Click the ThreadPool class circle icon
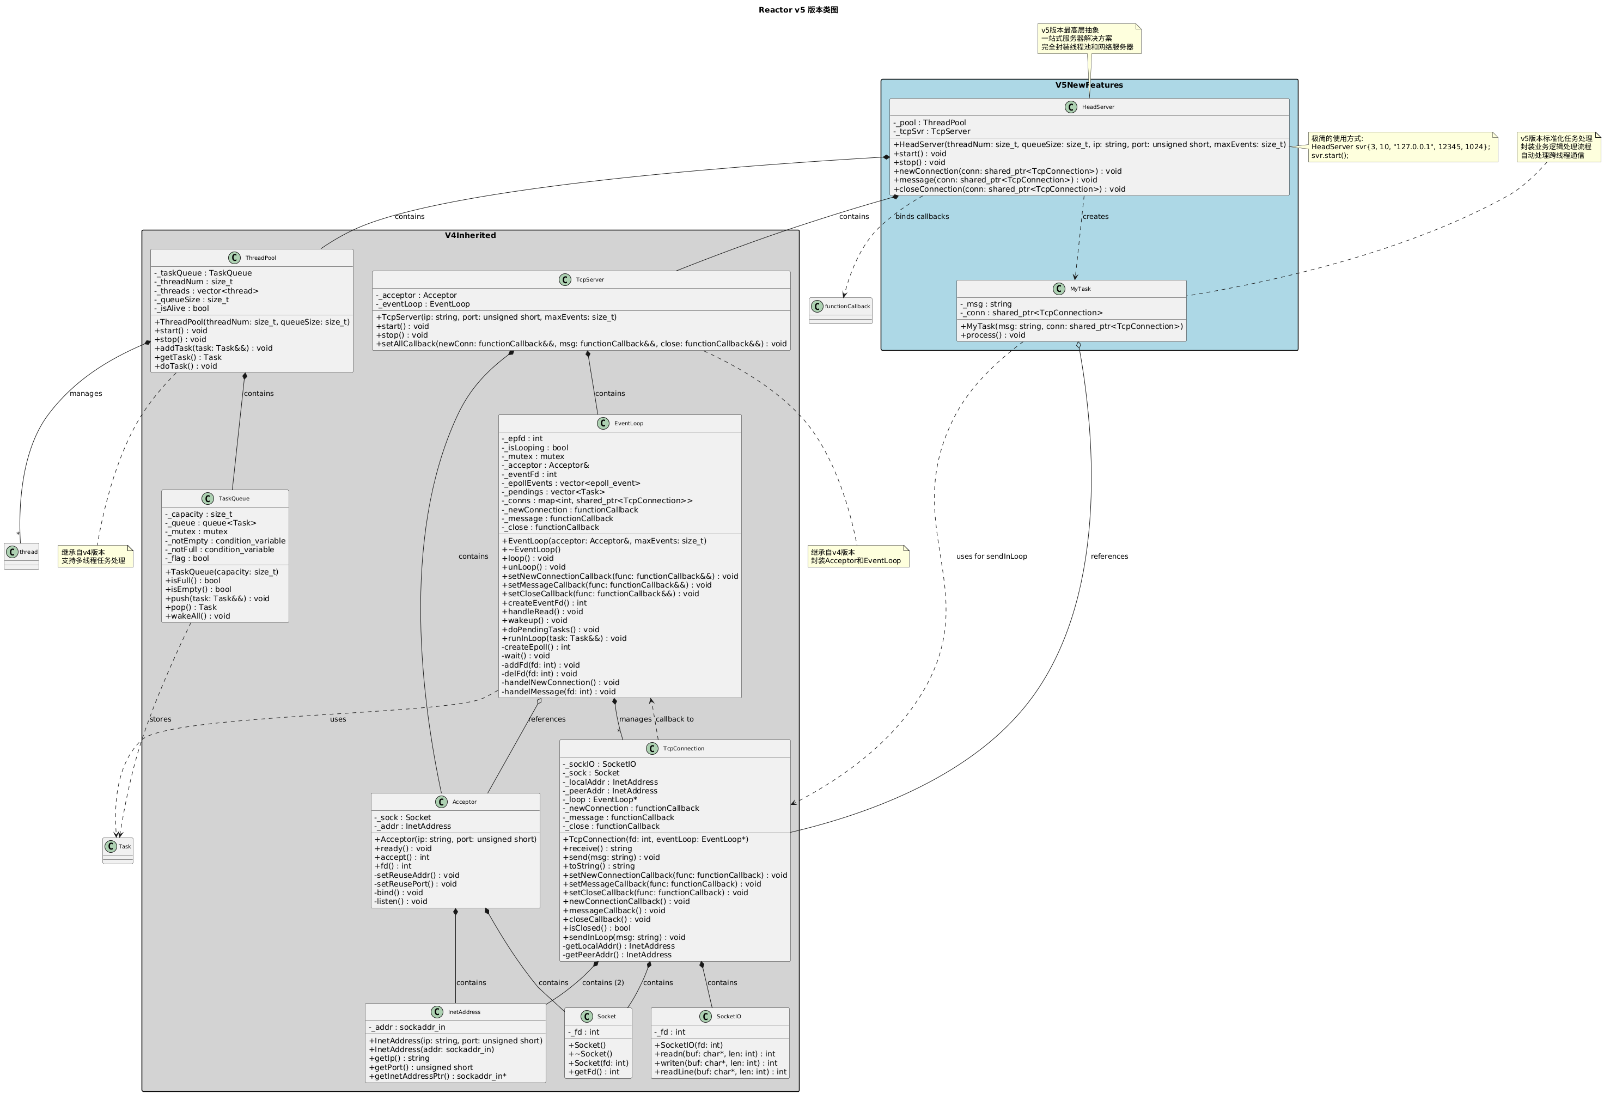Viewport: 1604px width, 1094px height. point(234,258)
